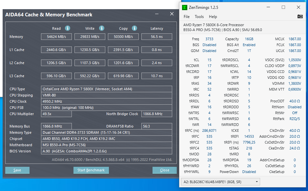Click the ProcODT value 40.0 Ω

coord(295,101)
